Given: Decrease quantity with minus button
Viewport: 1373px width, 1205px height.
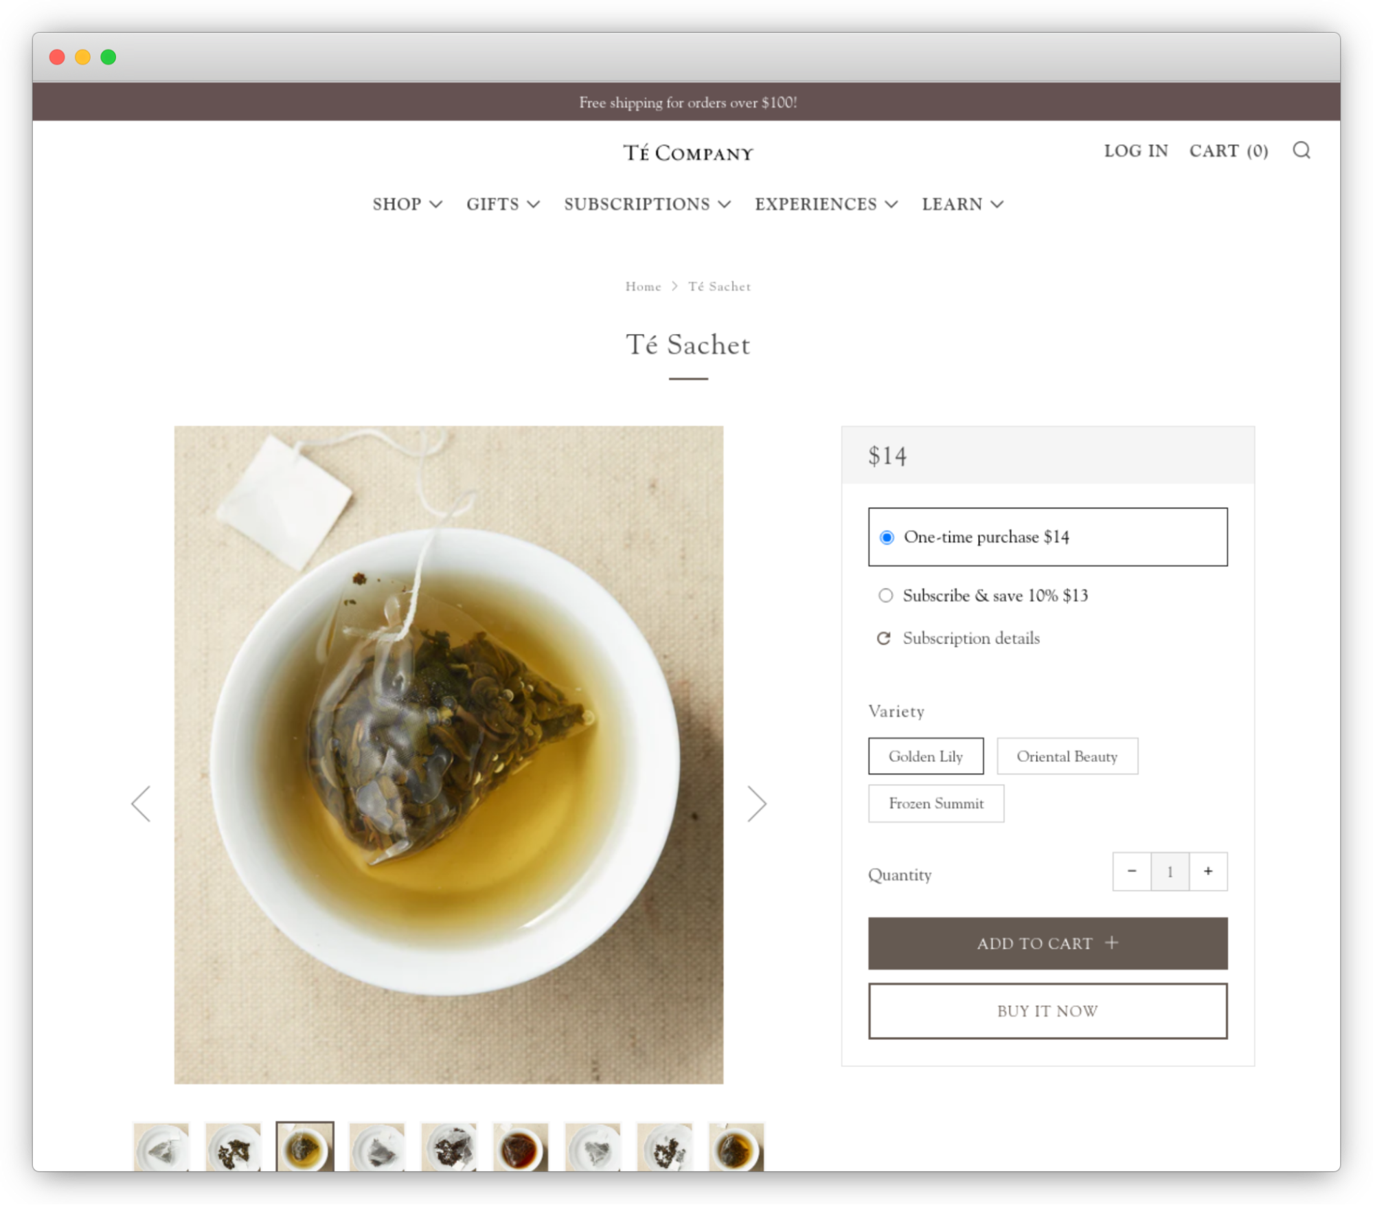Looking at the screenshot, I should click(1131, 871).
